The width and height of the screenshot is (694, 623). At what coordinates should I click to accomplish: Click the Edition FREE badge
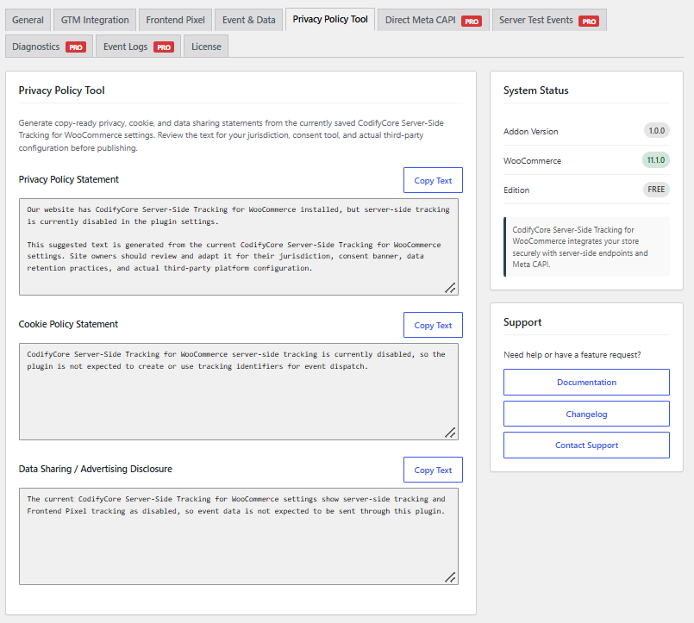656,190
